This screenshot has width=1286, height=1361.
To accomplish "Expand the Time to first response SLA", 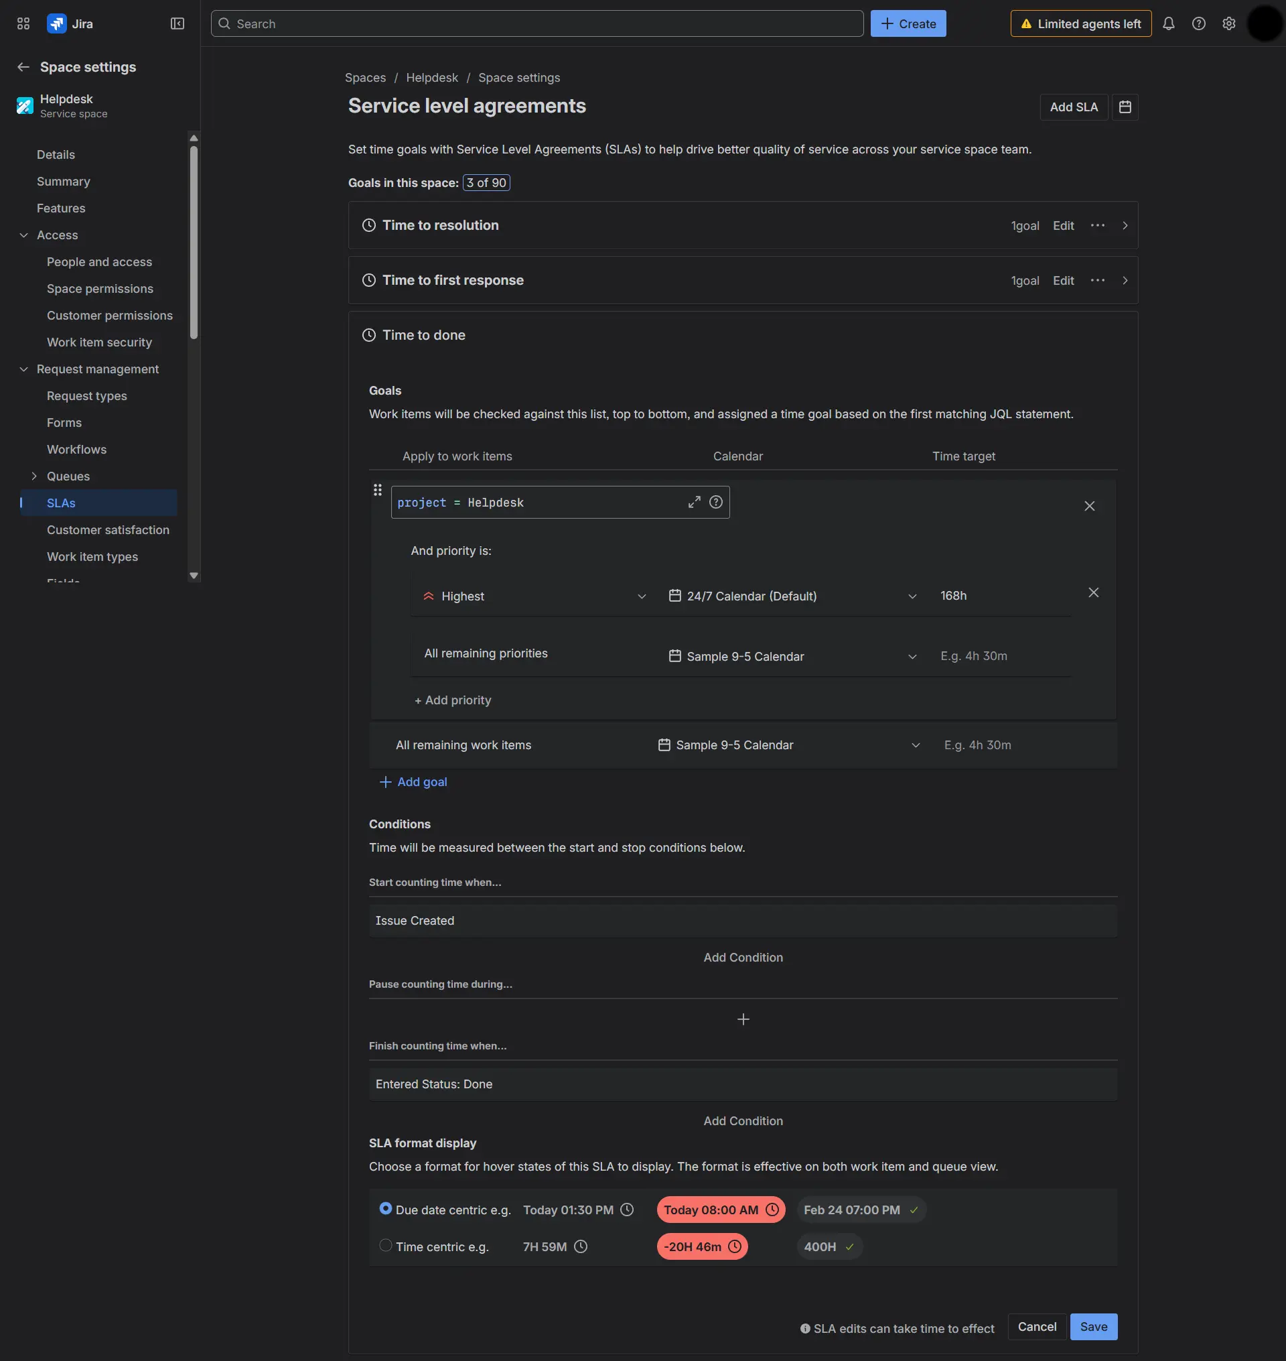I will click(1125, 280).
